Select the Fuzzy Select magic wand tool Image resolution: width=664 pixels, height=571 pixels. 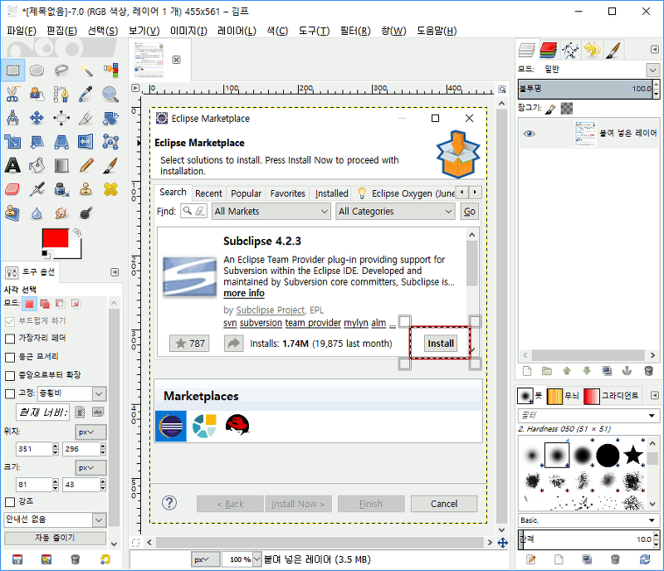(86, 71)
